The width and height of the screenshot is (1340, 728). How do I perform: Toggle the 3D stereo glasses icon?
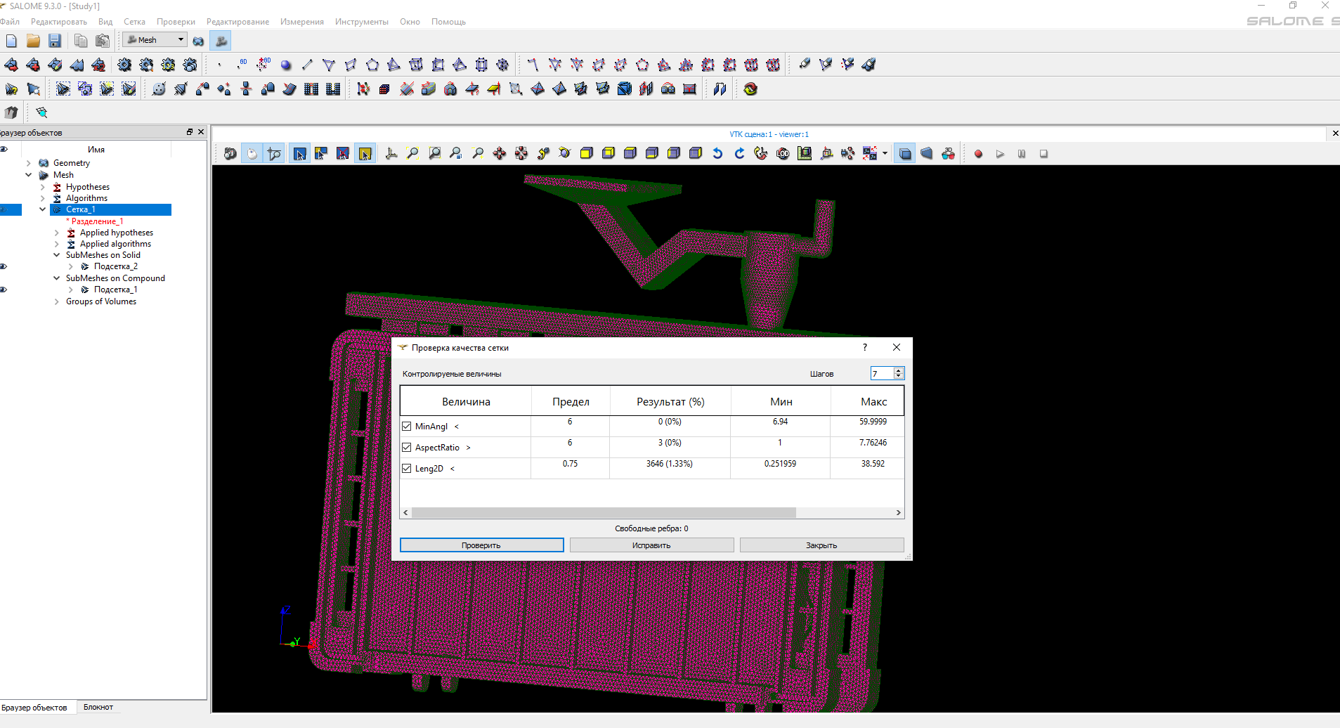click(x=948, y=154)
